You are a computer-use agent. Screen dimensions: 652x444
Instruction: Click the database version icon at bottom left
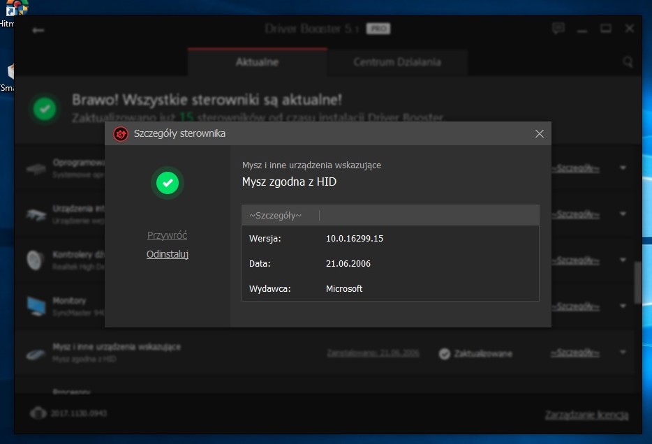[38, 413]
